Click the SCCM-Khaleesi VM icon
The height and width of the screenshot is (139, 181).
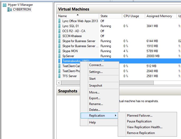click(59, 36)
